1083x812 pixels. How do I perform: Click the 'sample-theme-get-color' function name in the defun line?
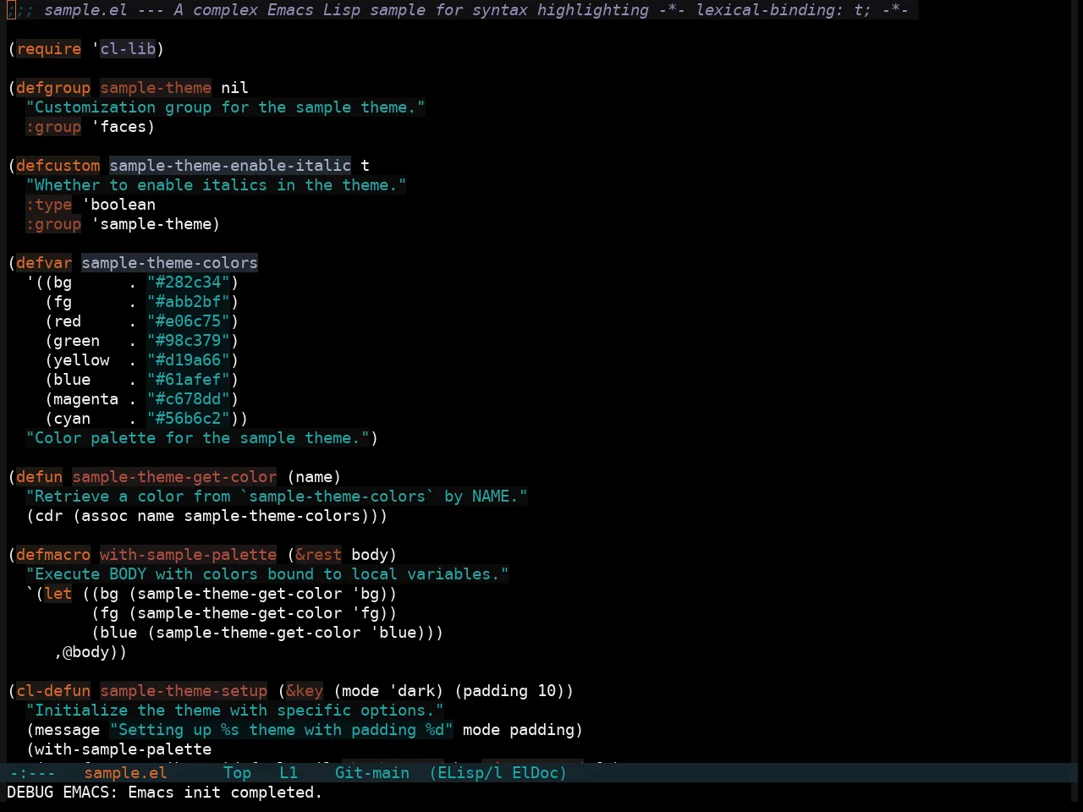[x=174, y=477]
